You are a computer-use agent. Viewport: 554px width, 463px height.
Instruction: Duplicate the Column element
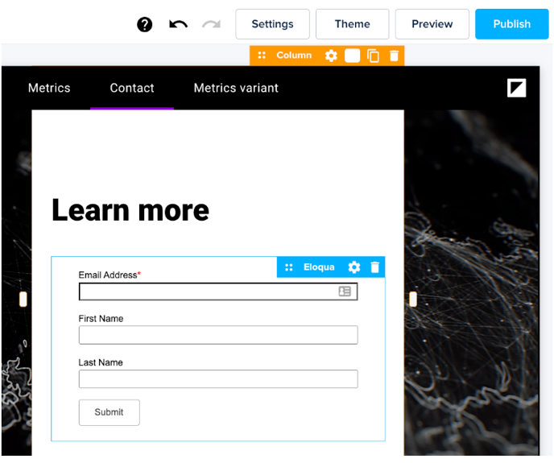tap(373, 56)
